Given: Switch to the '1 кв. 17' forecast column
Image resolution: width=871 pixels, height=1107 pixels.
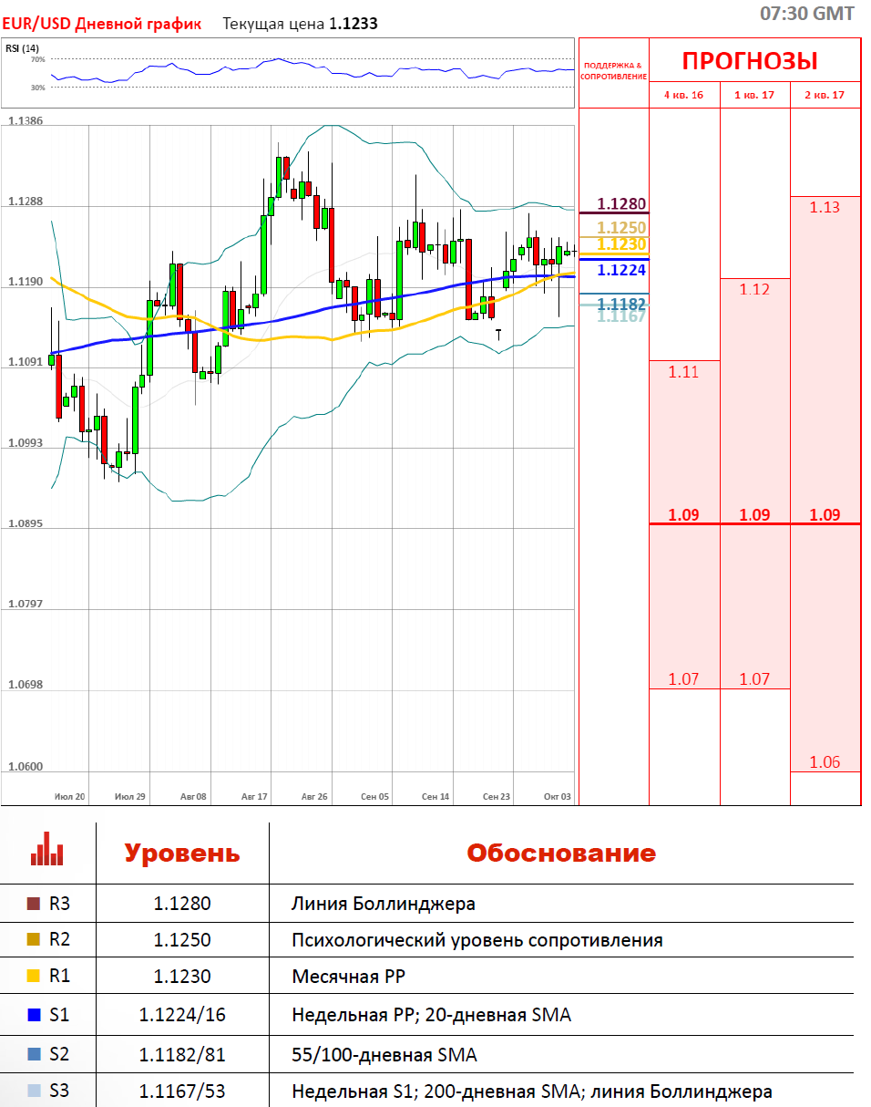Looking at the screenshot, I should (x=754, y=95).
